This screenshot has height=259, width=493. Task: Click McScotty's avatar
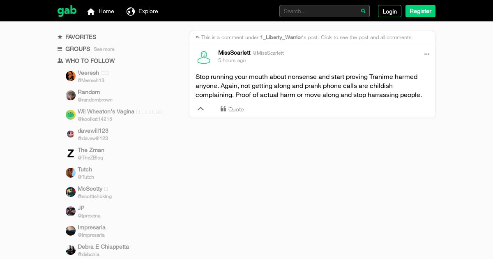click(x=71, y=192)
